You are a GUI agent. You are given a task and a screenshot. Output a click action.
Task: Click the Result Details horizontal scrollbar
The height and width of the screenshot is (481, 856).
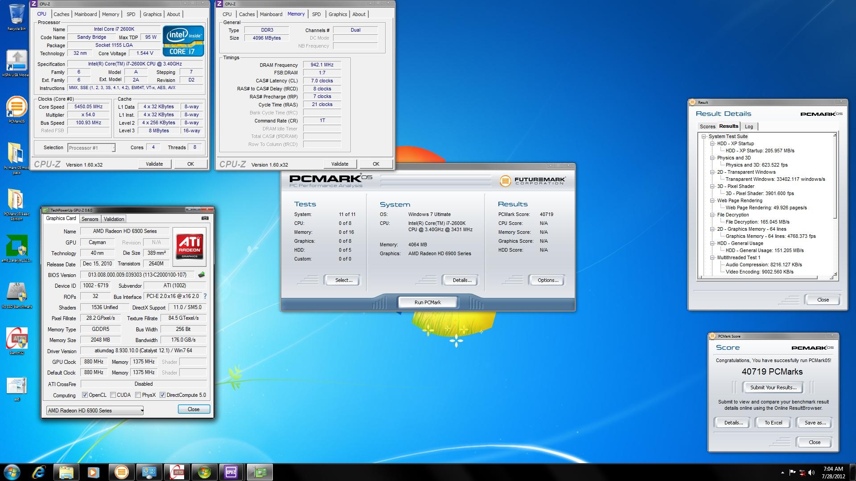765,277
